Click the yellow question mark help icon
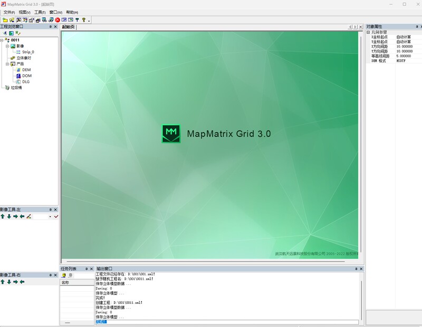 pos(84,20)
